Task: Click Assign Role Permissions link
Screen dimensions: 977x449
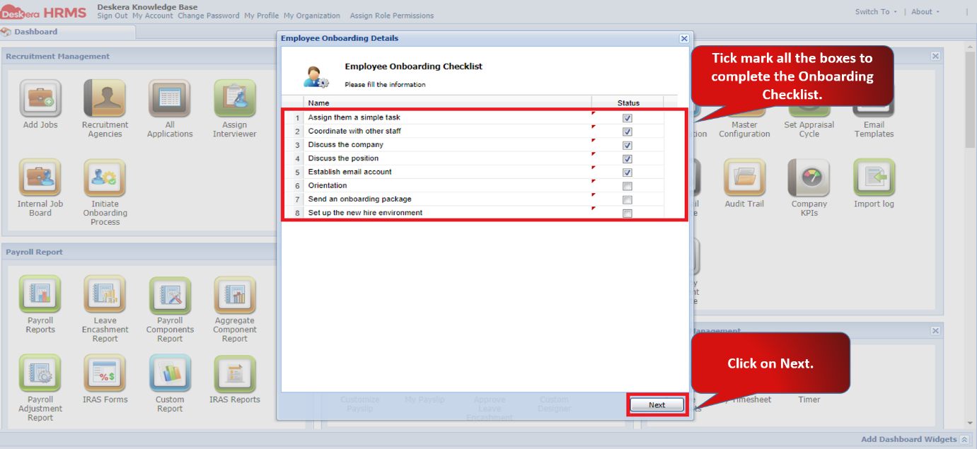Action: [392, 16]
